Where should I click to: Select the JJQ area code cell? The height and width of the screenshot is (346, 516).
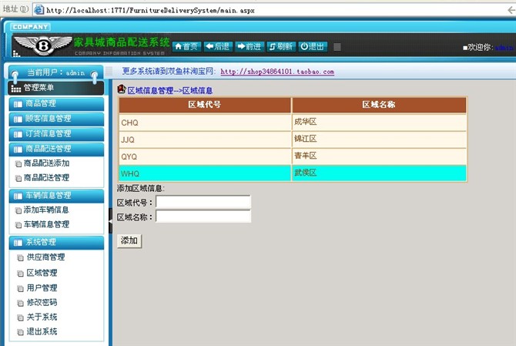coord(205,139)
